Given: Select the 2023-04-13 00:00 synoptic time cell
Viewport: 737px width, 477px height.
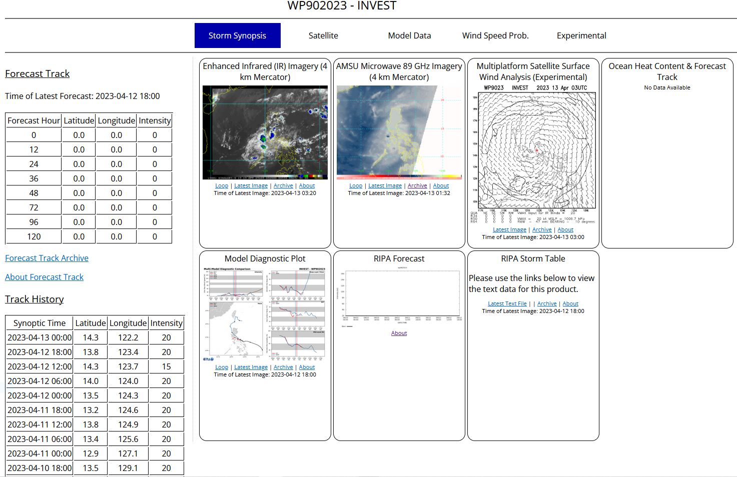Looking at the screenshot, I should click(40, 337).
